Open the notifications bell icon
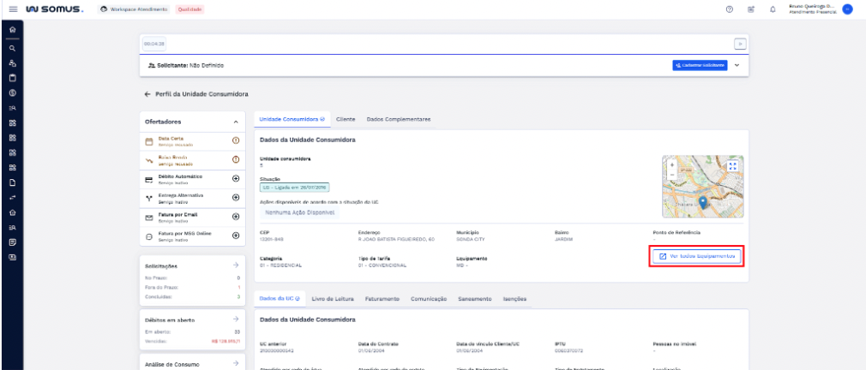The image size is (866, 370). coord(773,9)
